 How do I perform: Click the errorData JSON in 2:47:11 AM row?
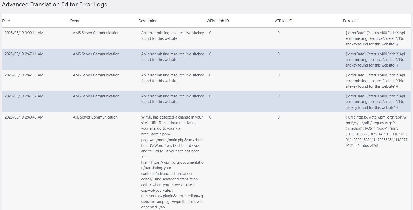tap(375, 60)
